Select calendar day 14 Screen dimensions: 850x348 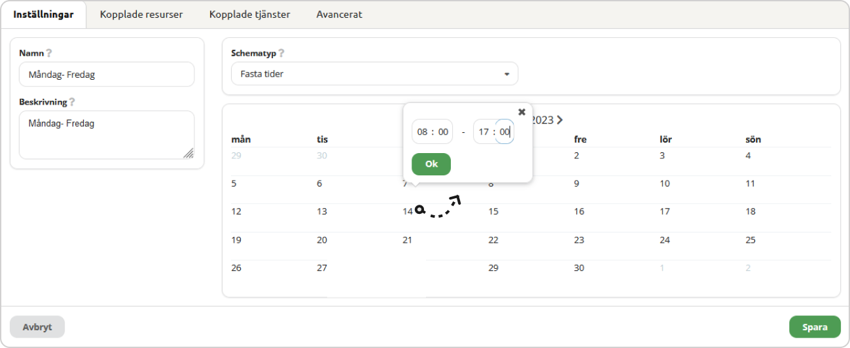408,211
